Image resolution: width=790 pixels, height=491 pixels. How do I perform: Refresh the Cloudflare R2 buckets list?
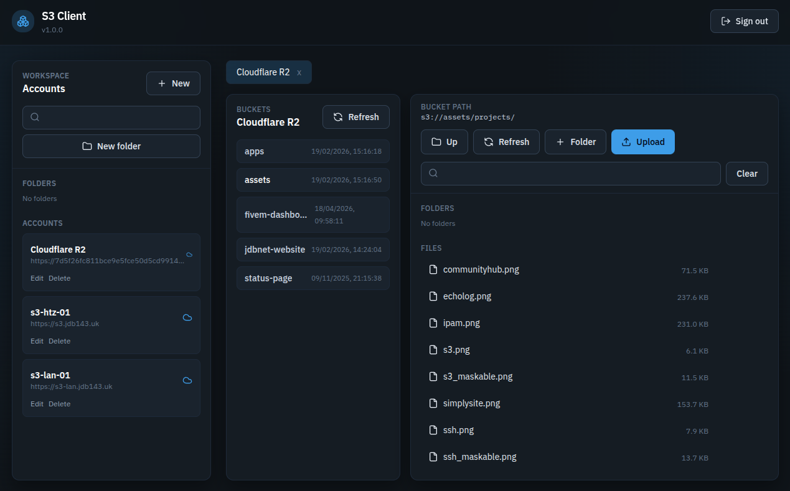(356, 117)
